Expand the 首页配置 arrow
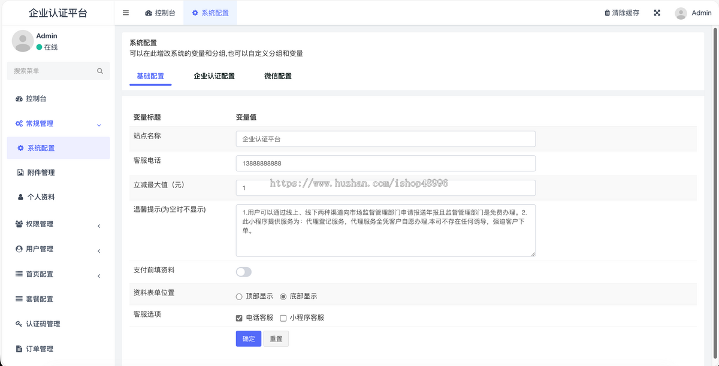The image size is (719, 366). pos(99,276)
